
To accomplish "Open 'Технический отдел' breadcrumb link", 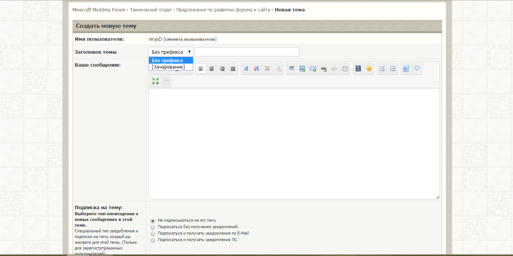I will click(x=151, y=10).
